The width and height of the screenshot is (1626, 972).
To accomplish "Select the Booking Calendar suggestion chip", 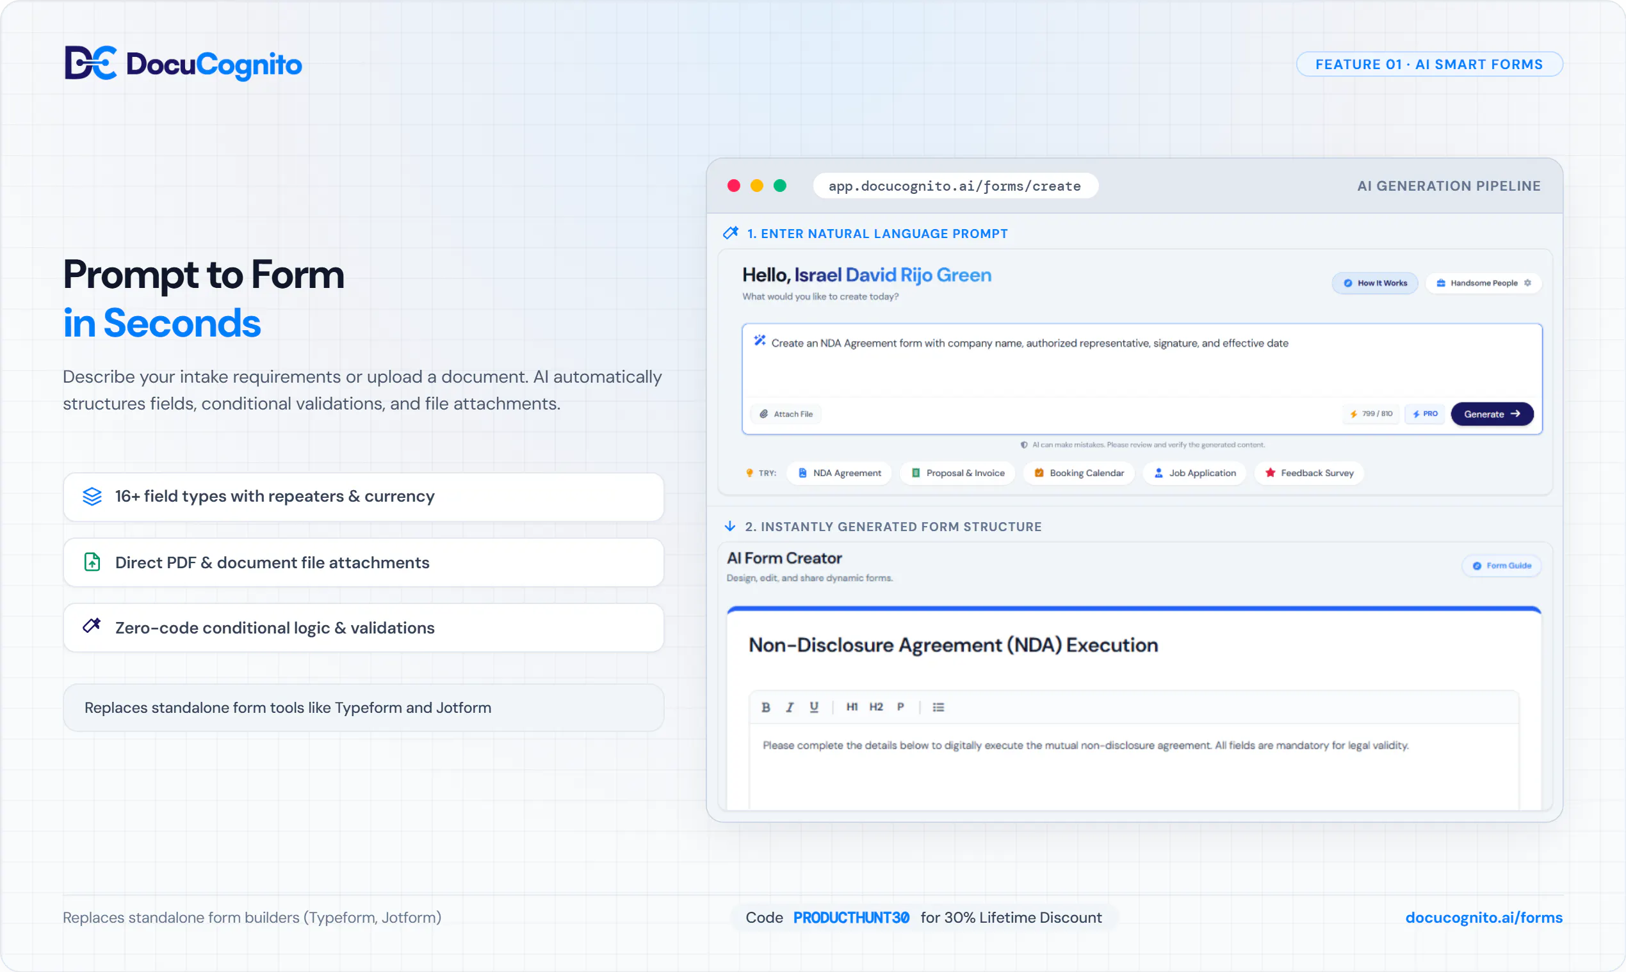I will click(1078, 473).
